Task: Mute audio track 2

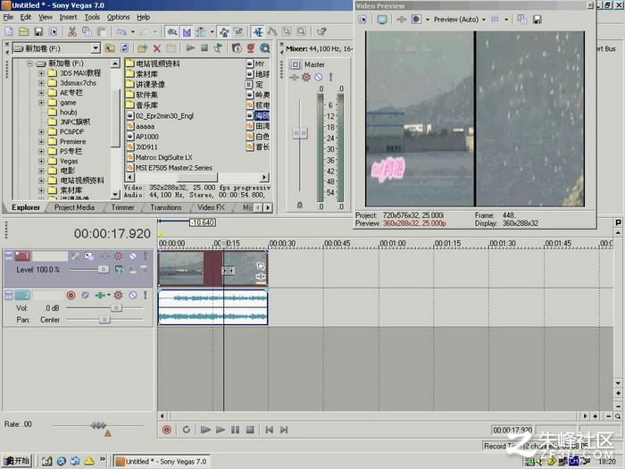Action: [133, 295]
